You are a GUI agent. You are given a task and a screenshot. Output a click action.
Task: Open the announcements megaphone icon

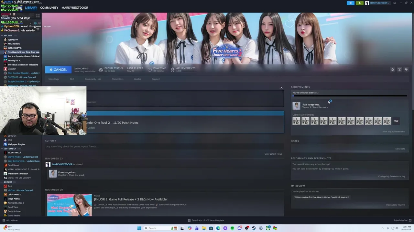coord(351,3)
